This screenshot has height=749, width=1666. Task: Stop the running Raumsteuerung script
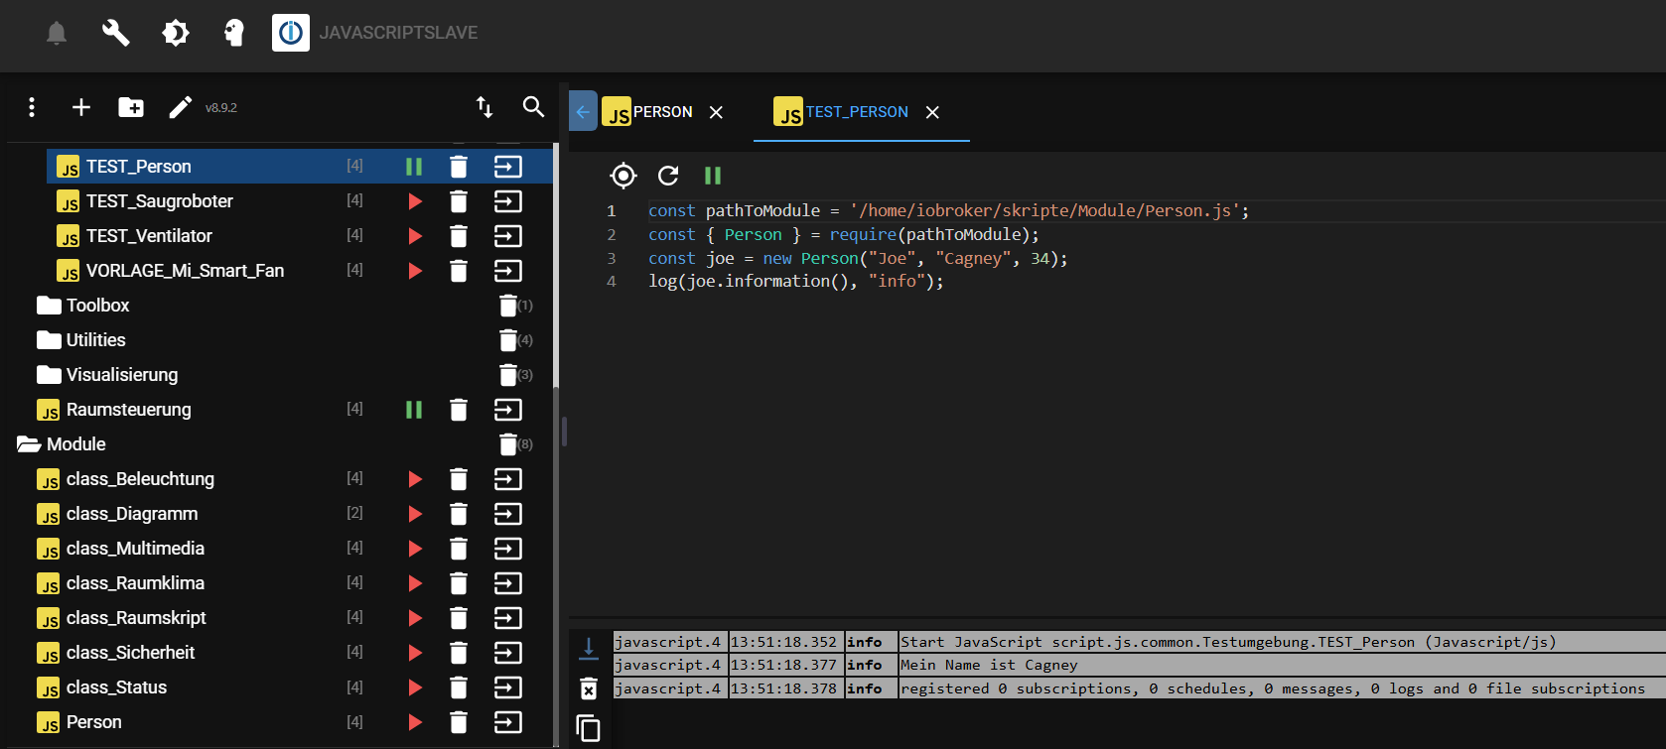414,410
